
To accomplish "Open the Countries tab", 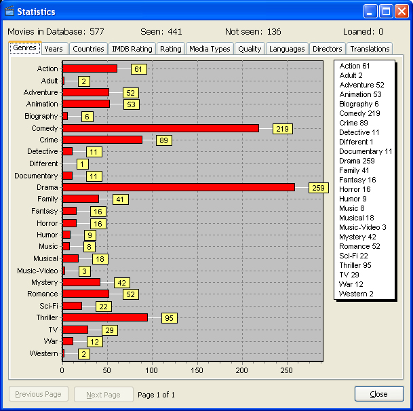I will (88, 49).
